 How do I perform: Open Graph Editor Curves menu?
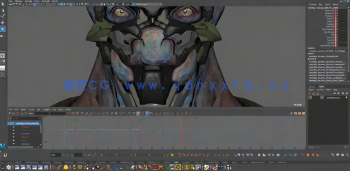click(31, 110)
